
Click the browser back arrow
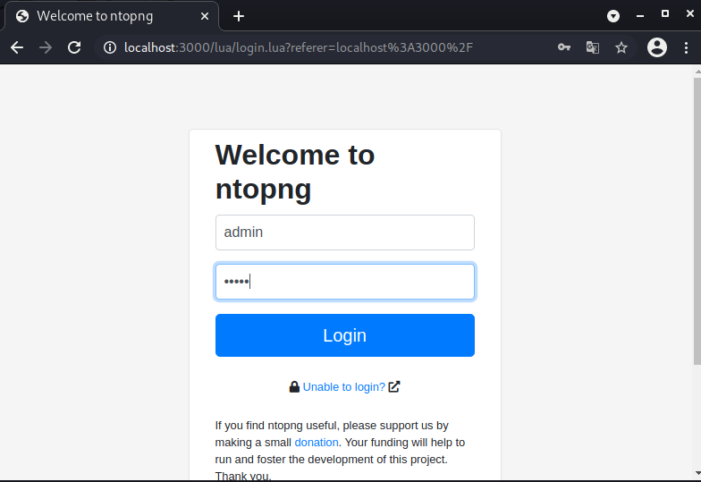(x=17, y=47)
